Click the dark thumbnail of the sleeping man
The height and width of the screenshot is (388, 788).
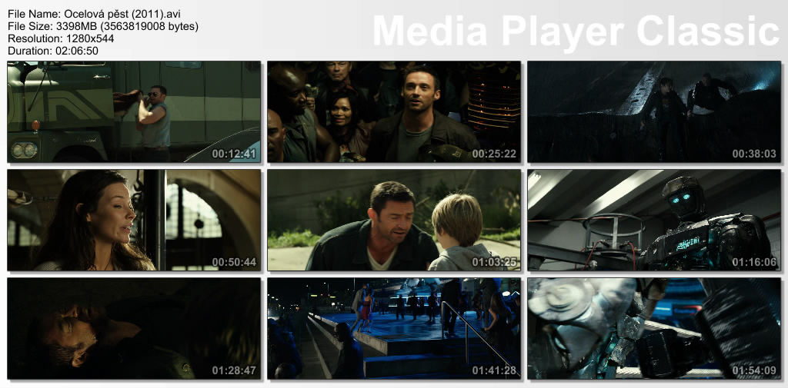[134, 328]
